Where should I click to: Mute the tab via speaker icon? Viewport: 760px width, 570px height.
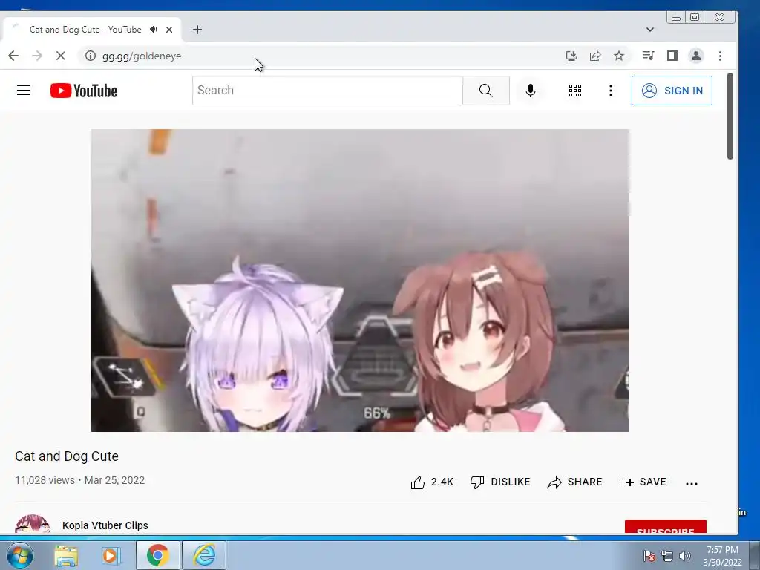[x=154, y=30]
